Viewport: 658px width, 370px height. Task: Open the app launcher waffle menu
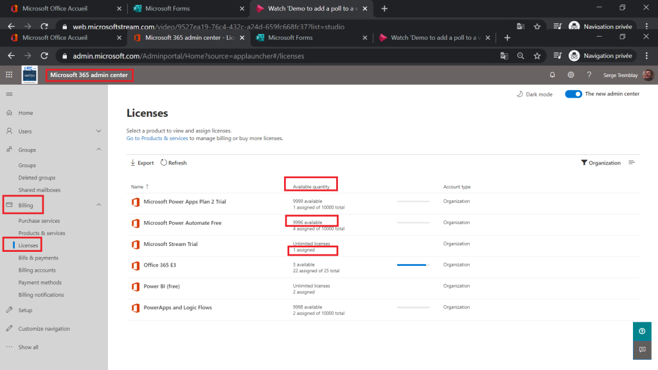coord(8,75)
